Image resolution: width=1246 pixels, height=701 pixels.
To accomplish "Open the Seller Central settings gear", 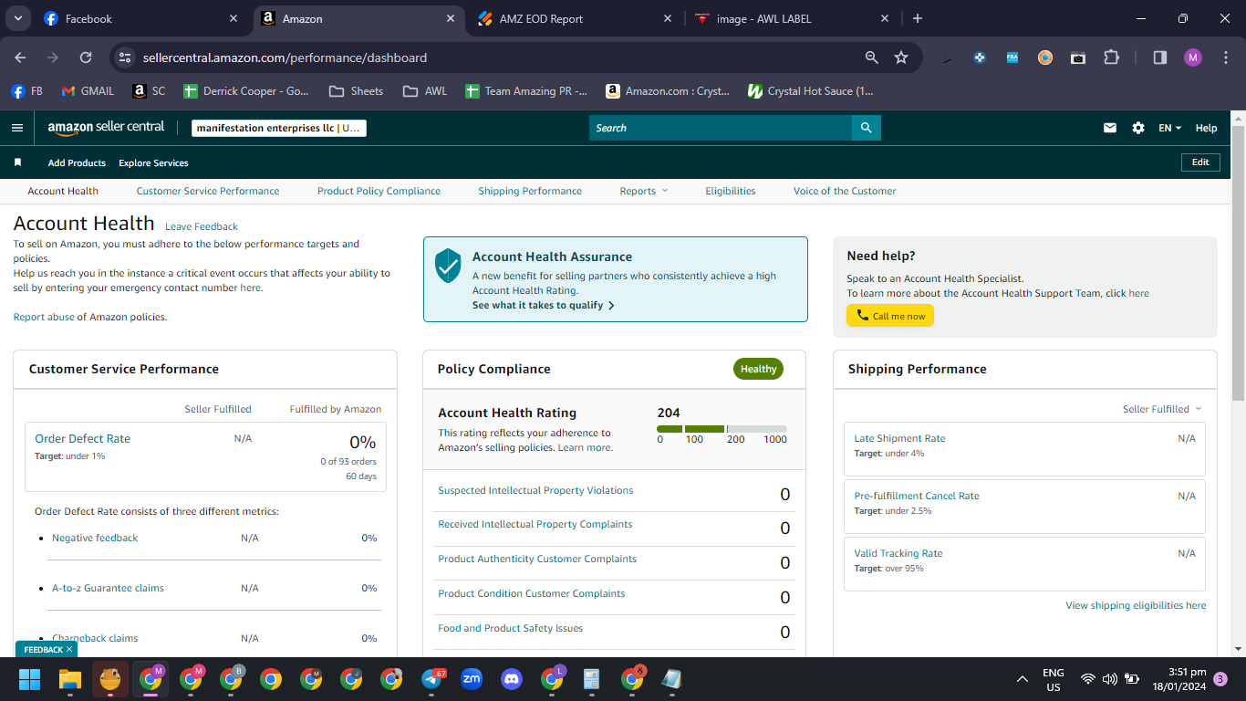I will pyautogui.click(x=1138, y=128).
